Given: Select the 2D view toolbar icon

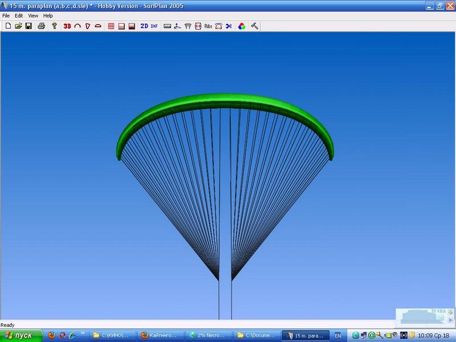Looking at the screenshot, I should (144, 26).
